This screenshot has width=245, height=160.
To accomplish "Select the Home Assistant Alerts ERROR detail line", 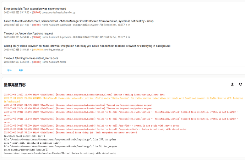I will coord(35,62).
